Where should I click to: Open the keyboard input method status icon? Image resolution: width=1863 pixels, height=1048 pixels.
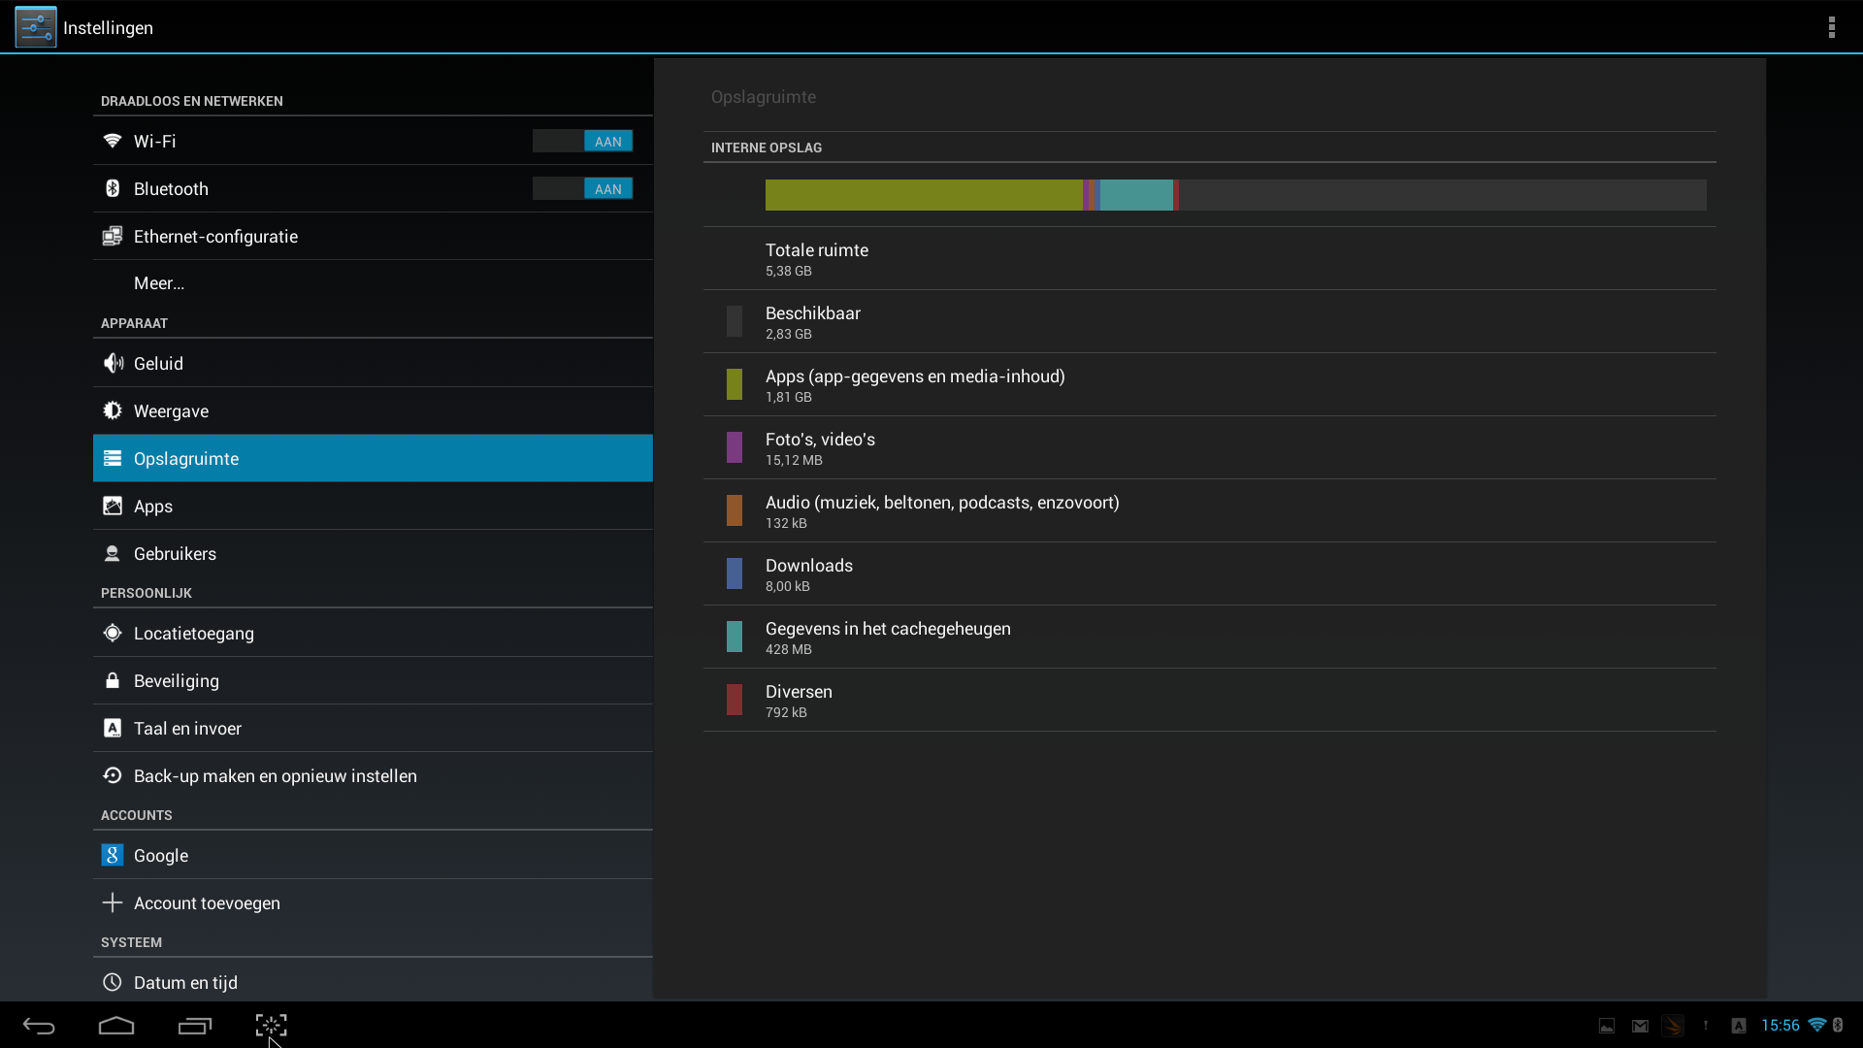[x=1739, y=1026]
